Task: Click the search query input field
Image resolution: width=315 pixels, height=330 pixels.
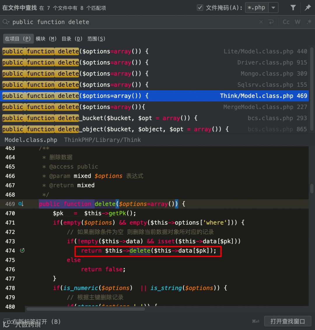Action: click(135, 22)
